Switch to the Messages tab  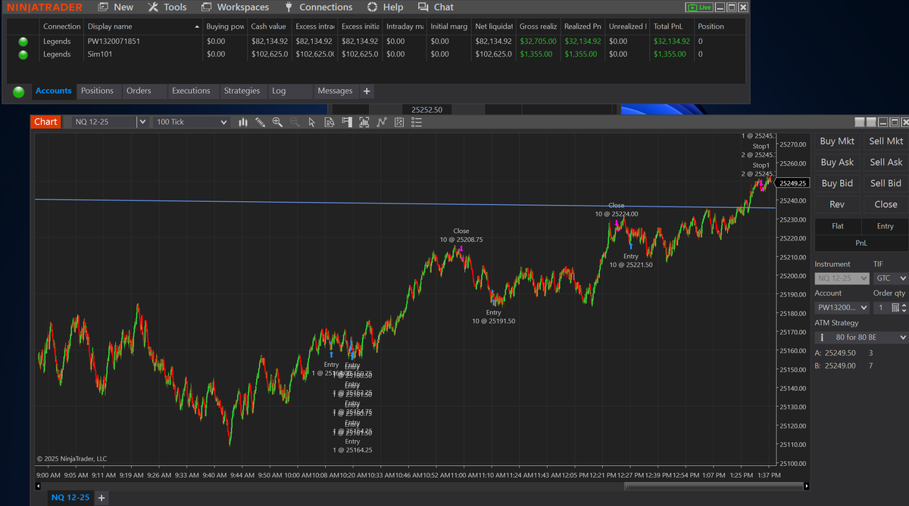click(335, 91)
